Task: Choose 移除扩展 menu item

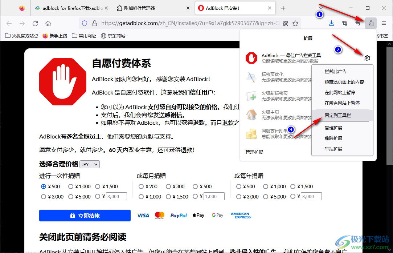Action: coord(342,138)
